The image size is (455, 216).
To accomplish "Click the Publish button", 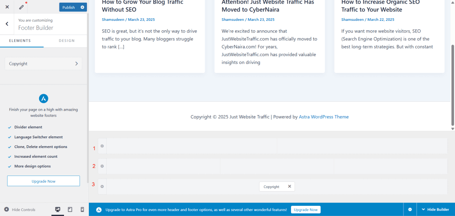I will (x=68, y=7).
